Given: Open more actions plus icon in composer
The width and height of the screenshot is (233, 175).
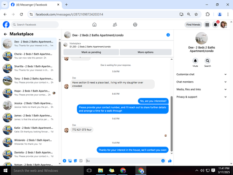Looking at the screenshot, I should click(64, 161).
